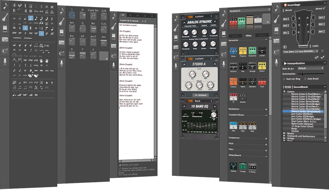Image resolution: width=329 pixels, height=190 pixels.
Task: Add the T-Delay pedal effect
Action: tap(243, 166)
